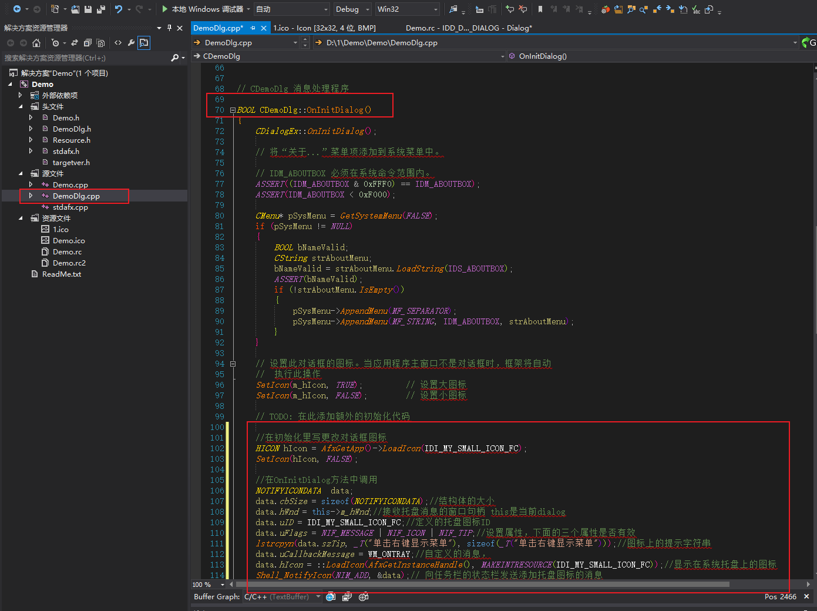
Task: Select Demo.h in the header files
Action: [x=66, y=117]
